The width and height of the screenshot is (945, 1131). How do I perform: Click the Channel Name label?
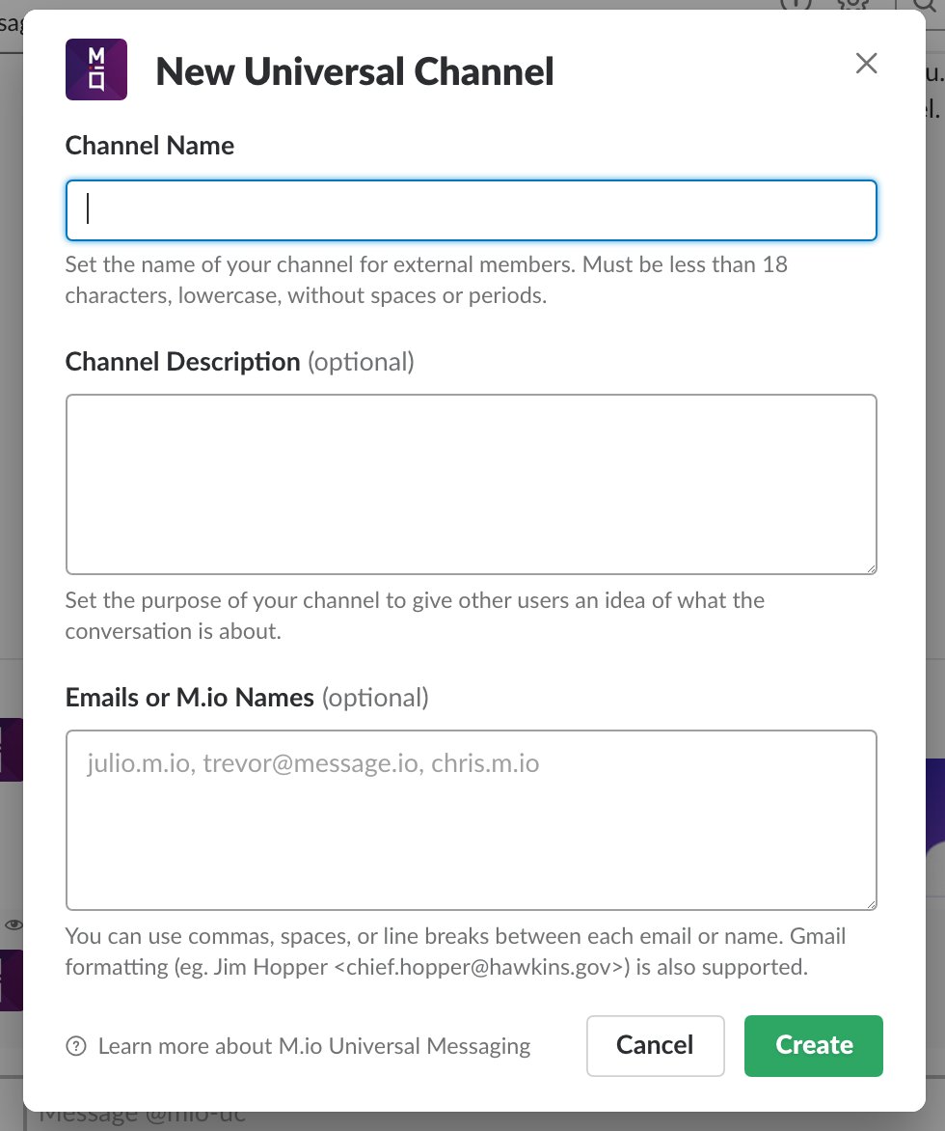click(149, 146)
